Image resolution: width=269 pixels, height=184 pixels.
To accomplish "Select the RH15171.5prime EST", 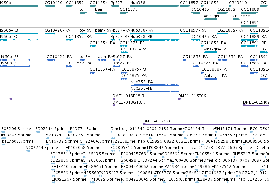I will point(216,132).
